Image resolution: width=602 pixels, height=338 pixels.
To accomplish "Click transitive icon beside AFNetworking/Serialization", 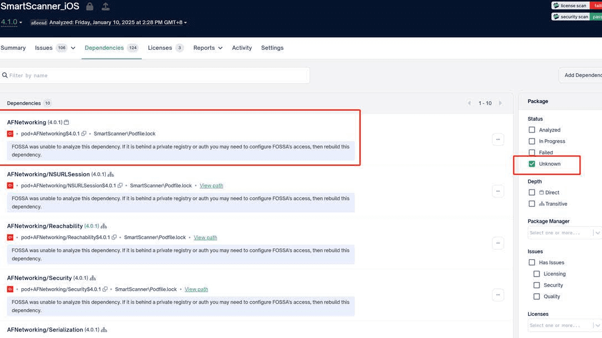I will [x=104, y=330].
